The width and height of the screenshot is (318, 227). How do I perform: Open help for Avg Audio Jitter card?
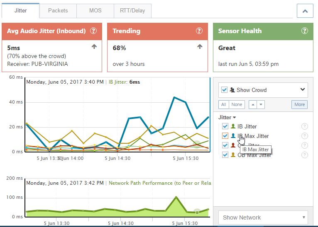(x=93, y=31)
